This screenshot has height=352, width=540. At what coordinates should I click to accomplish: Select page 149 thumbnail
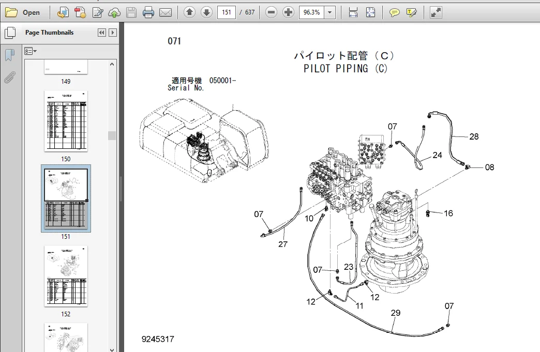point(66,67)
